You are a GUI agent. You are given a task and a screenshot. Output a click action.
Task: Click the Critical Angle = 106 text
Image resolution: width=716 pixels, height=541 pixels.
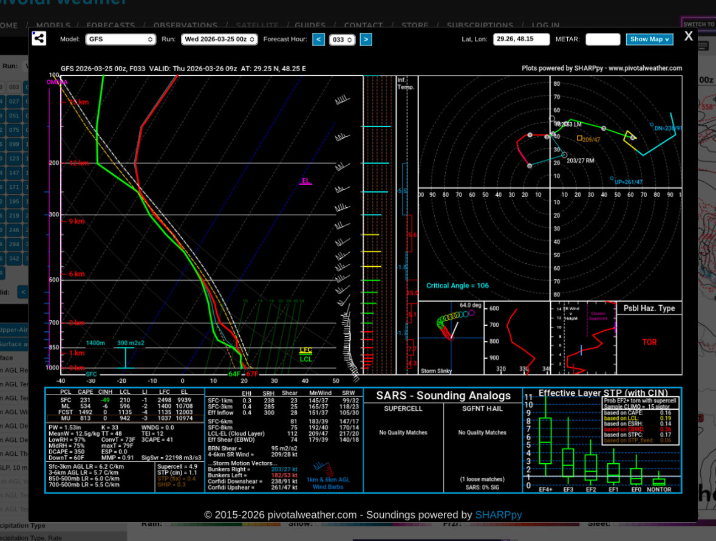(x=457, y=286)
